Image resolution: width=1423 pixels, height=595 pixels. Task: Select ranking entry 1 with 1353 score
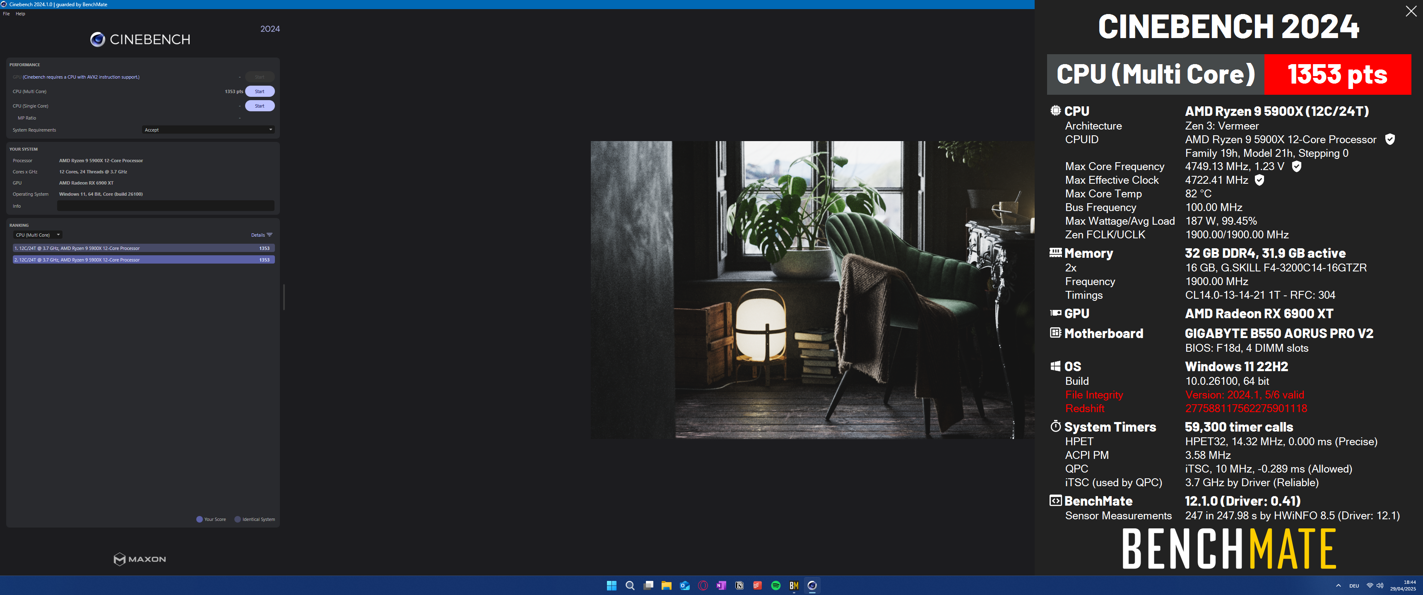[x=144, y=248]
